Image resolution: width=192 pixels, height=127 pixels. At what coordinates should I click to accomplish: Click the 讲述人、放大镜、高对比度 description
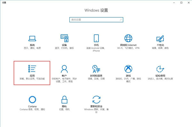[x=160, y=79]
